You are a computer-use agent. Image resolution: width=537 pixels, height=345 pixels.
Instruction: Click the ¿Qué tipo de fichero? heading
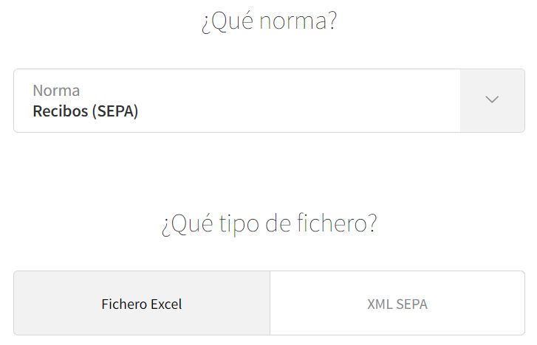(269, 223)
